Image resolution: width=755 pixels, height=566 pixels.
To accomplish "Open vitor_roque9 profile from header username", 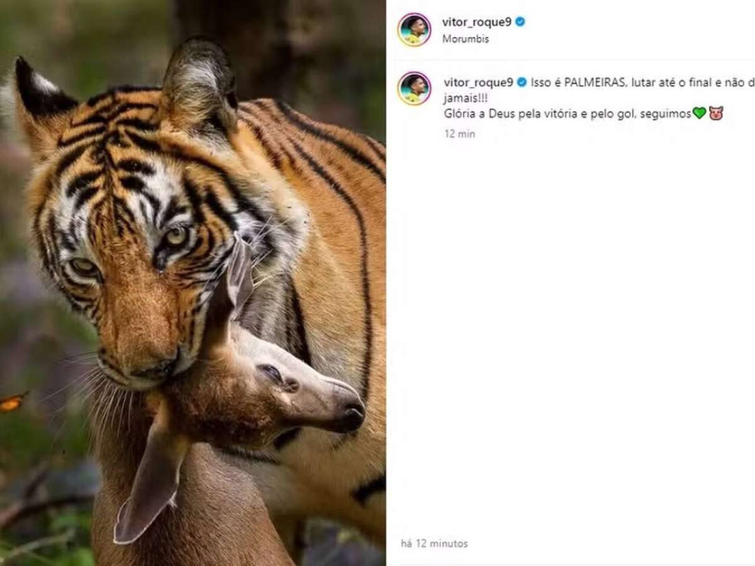I will (x=478, y=22).
